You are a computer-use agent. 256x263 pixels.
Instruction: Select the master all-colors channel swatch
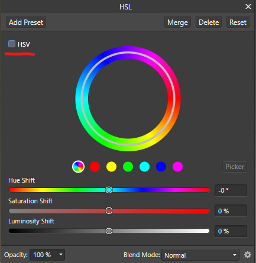pos(78,167)
